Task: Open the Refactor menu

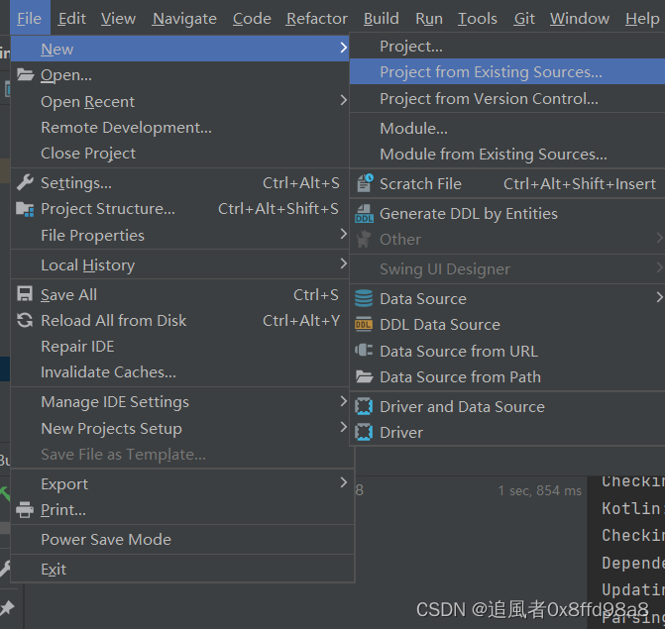Action: [316, 19]
